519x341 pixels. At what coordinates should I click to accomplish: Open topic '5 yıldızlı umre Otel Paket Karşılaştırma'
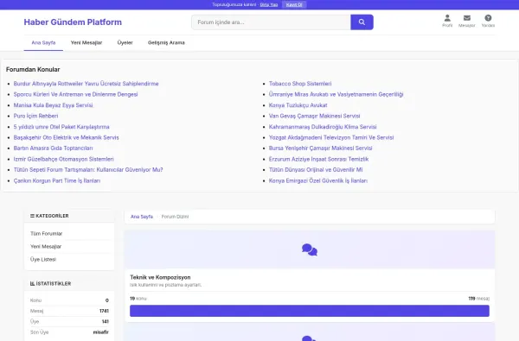(x=61, y=127)
